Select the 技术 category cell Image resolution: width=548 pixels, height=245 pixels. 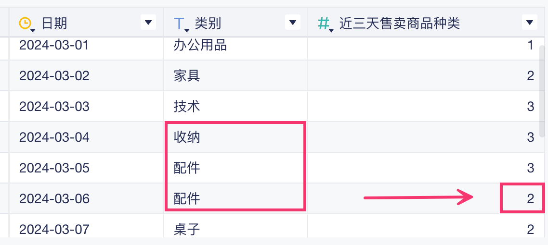click(x=187, y=107)
